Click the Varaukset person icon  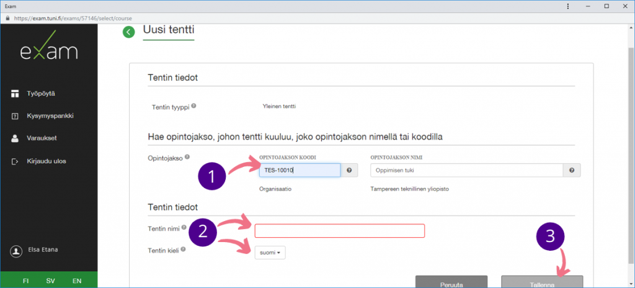tap(16, 138)
